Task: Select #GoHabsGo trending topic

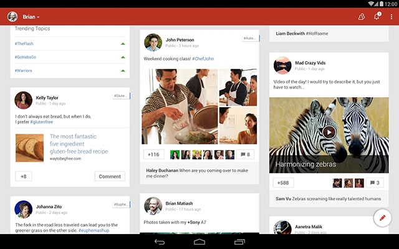Action: (26, 57)
